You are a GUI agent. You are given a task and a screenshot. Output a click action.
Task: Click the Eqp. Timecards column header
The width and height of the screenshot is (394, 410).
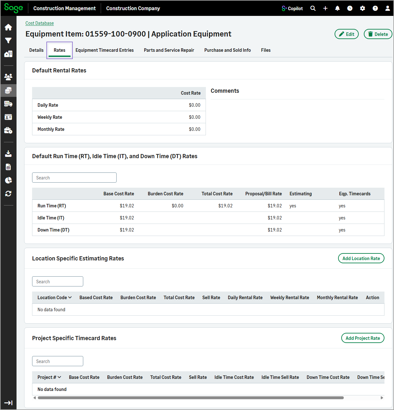[x=355, y=194]
